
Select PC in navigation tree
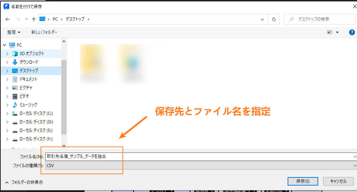tap(19, 45)
